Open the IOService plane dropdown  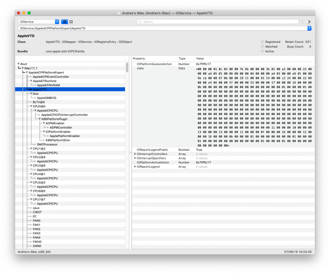38,22
